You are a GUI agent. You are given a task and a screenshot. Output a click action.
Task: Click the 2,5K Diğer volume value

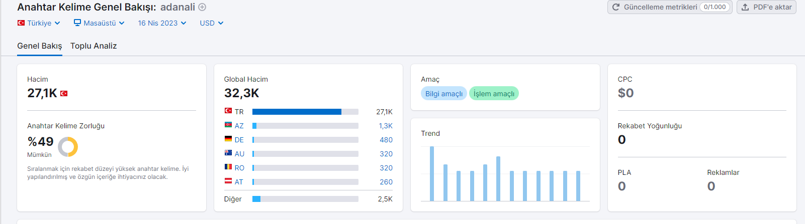385,199
